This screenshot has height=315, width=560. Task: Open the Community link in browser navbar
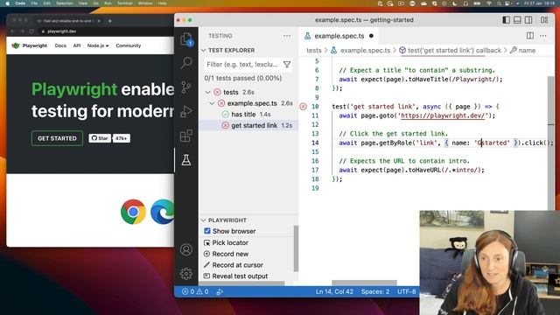[129, 45]
